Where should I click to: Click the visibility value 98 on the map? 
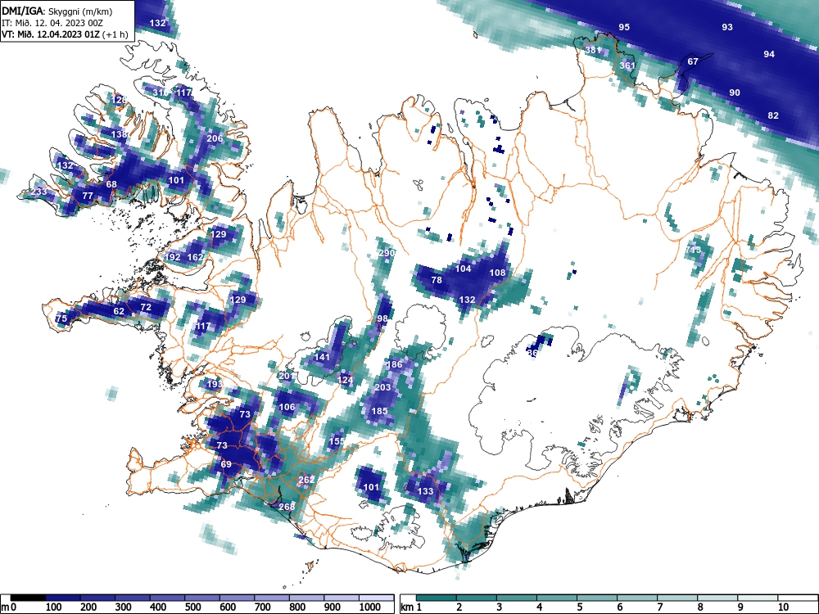[382, 318]
